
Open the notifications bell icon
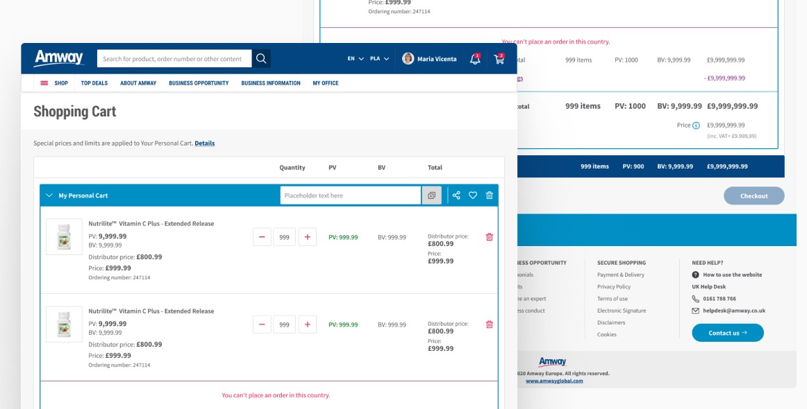(x=475, y=58)
